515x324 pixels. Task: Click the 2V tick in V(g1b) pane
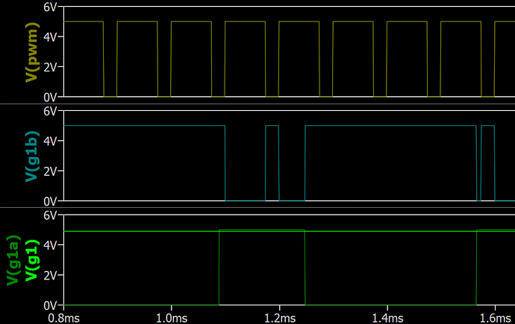coord(51,171)
